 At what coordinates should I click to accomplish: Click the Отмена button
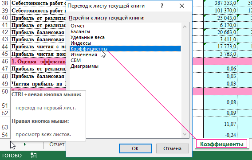click(172, 148)
